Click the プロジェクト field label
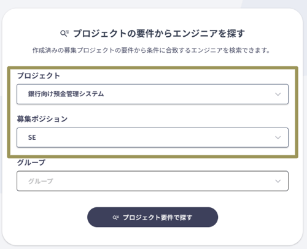This screenshot has width=307, height=249. [x=39, y=75]
